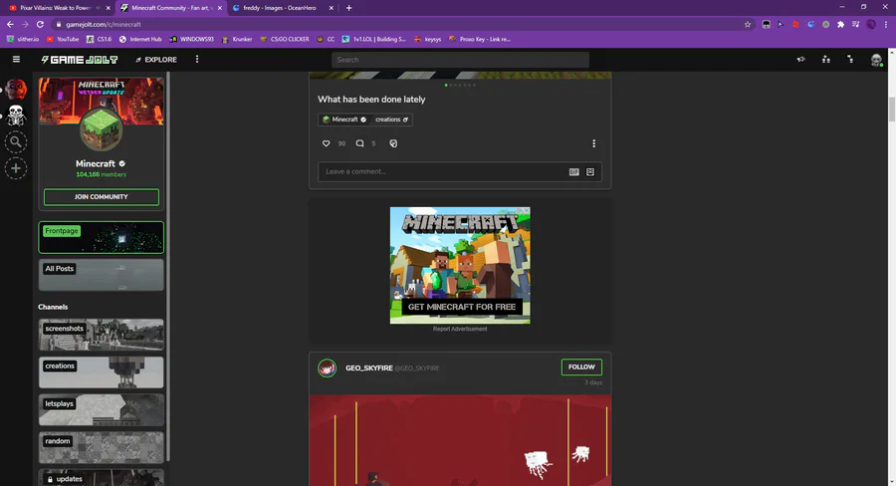Click the Minecraft advertisement image
The width and height of the screenshot is (896, 486).
[x=460, y=265]
